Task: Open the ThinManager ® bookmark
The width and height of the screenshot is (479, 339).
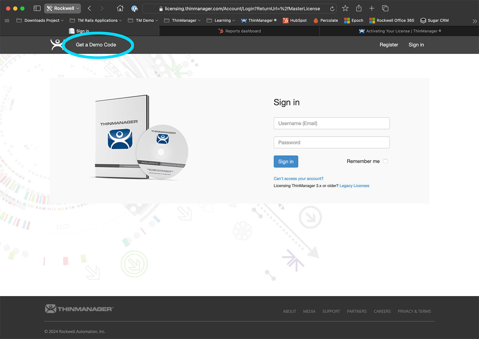Action: pos(259,20)
